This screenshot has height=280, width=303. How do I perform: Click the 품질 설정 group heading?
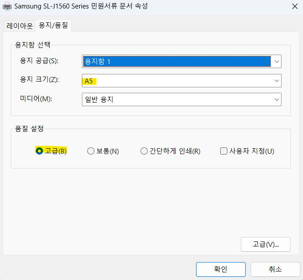pos(30,129)
